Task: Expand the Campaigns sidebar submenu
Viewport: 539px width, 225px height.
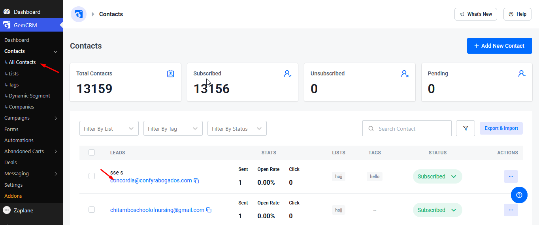Action: pos(56,118)
